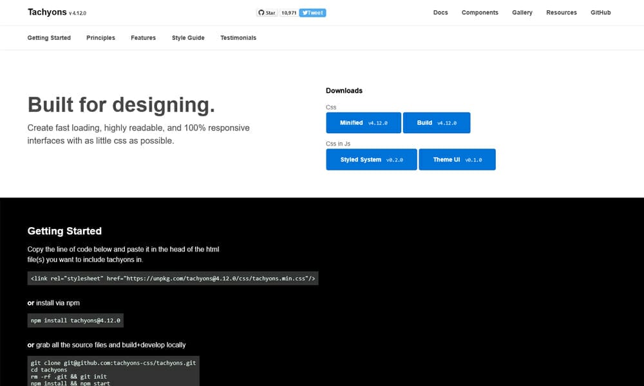The width and height of the screenshot is (644, 386).
Task: Open the 10,971 stargazers count
Action: click(x=289, y=13)
